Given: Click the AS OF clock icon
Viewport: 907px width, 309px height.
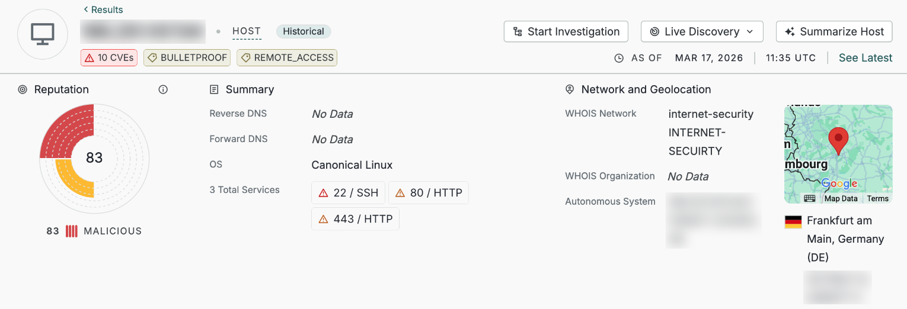Looking at the screenshot, I should pos(619,58).
